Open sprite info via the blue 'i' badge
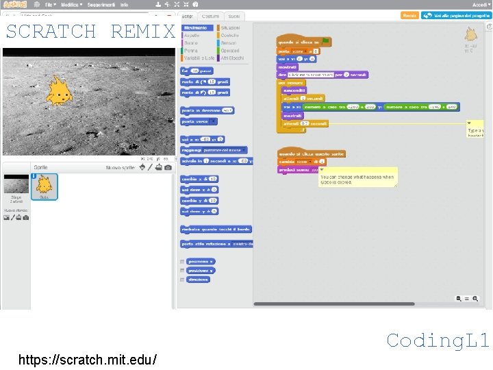This screenshot has width=493, height=370. click(34, 176)
